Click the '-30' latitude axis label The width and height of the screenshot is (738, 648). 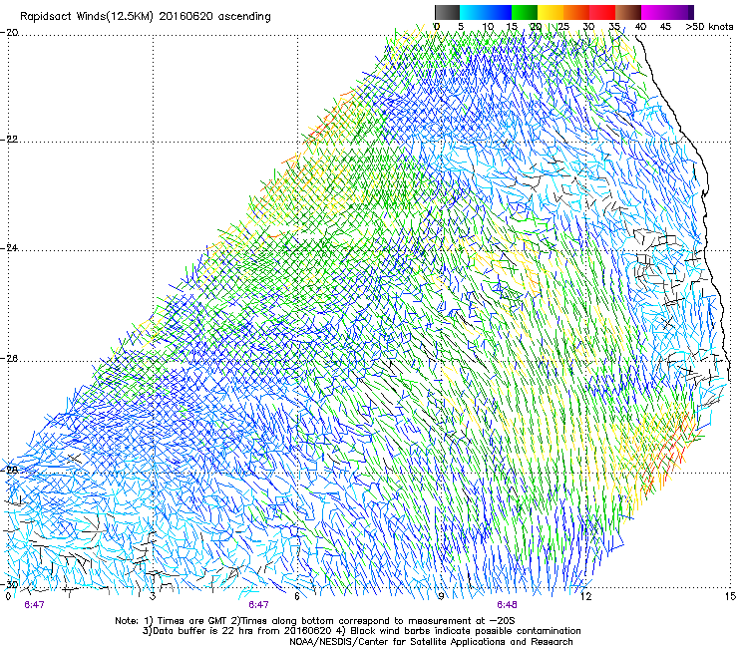9,584
